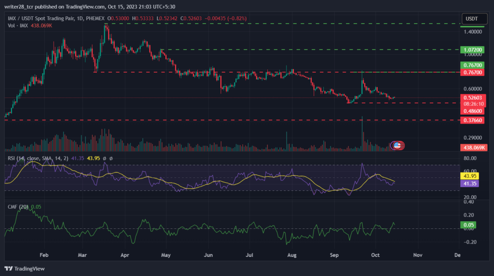Click the 1.40000 price scale label
494x276 pixels.
(x=473, y=32)
